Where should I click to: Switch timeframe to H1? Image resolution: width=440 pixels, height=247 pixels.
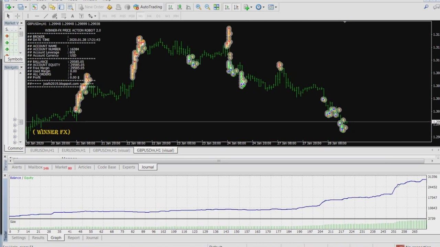pos(140,16)
